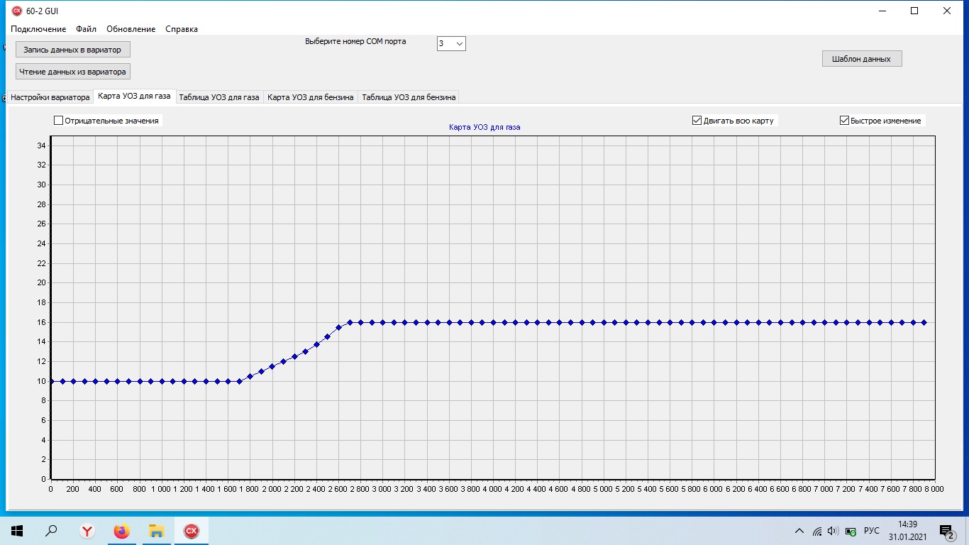This screenshot has height=545, width=969.
Task: Open the Файл menu
Action: 86,29
